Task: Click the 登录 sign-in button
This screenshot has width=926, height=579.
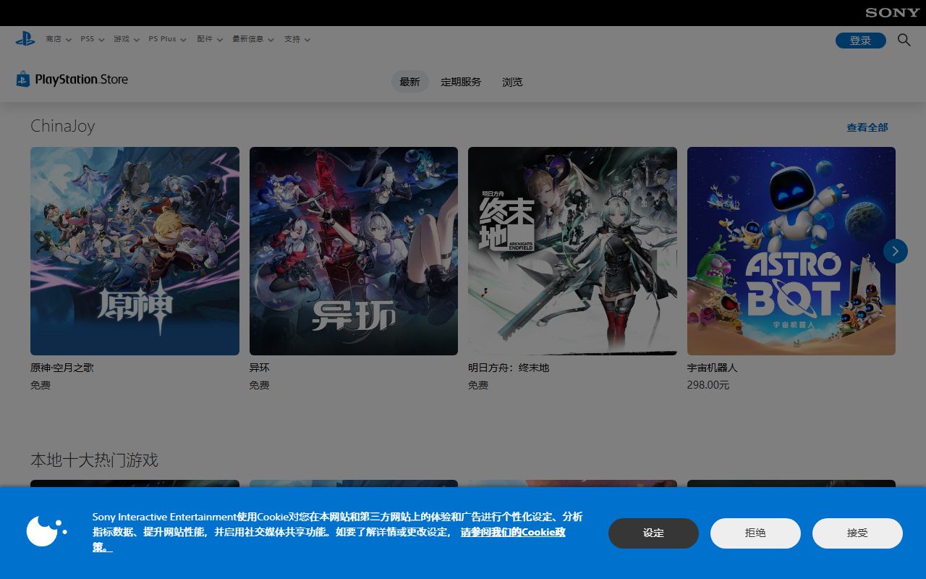Action: tap(860, 41)
